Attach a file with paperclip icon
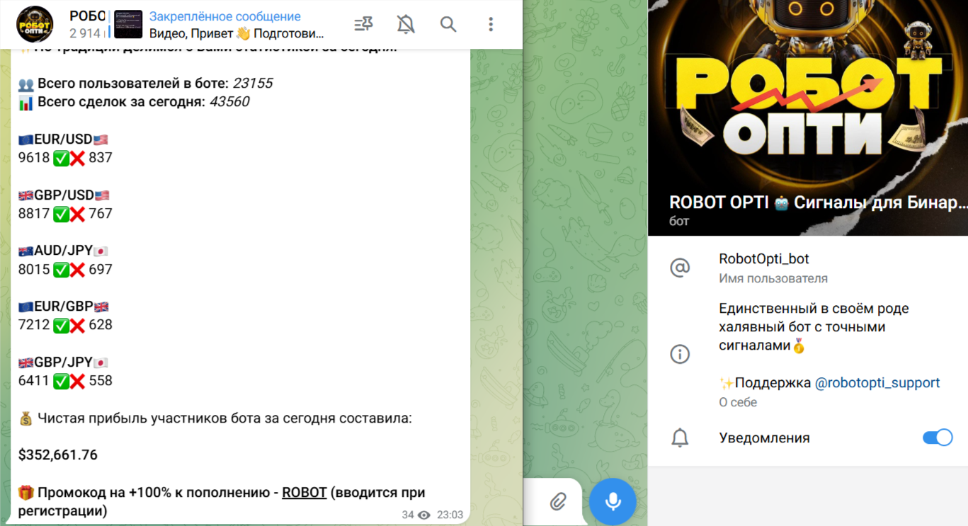This screenshot has width=968, height=526. (558, 502)
